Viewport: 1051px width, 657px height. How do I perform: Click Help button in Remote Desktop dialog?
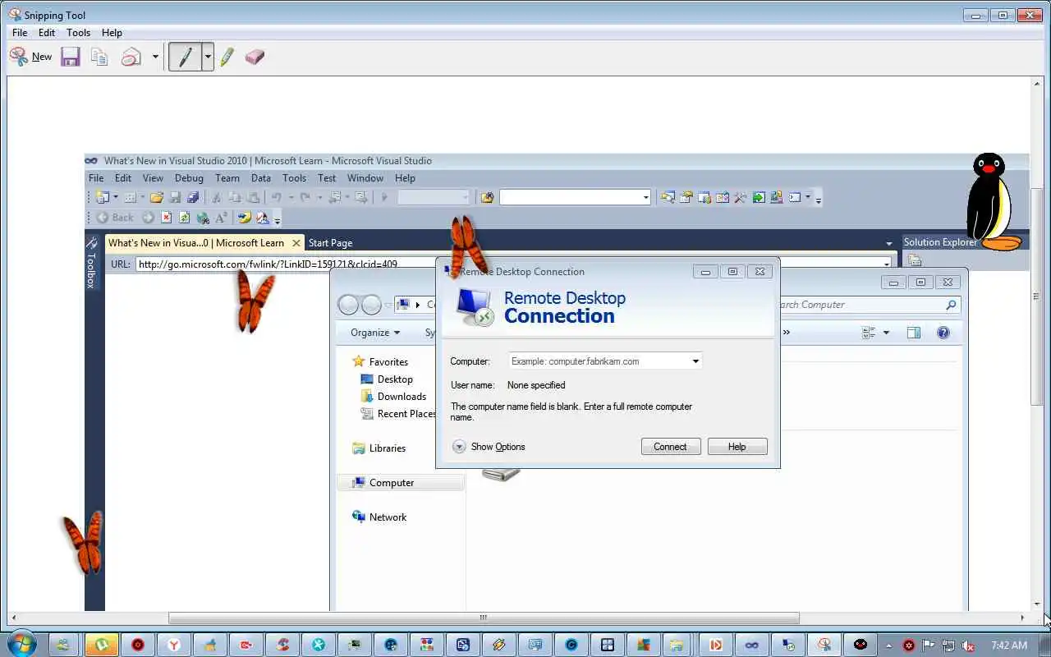pos(737,447)
